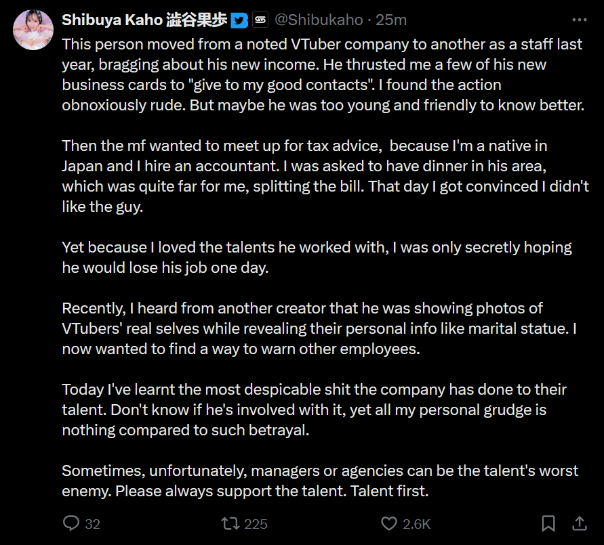Image resolution: width=604 pixels, height=545 pixels.
Task: Click the retweet count 225
Action: click(x=256, y=524)
